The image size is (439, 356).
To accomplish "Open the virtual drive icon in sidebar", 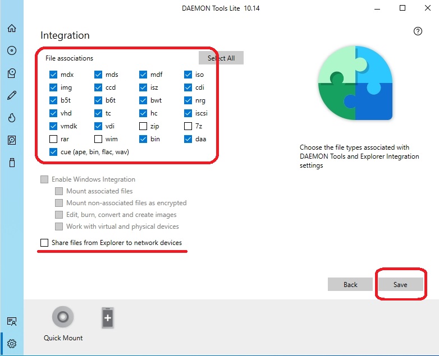I will (x=12, y=73).
